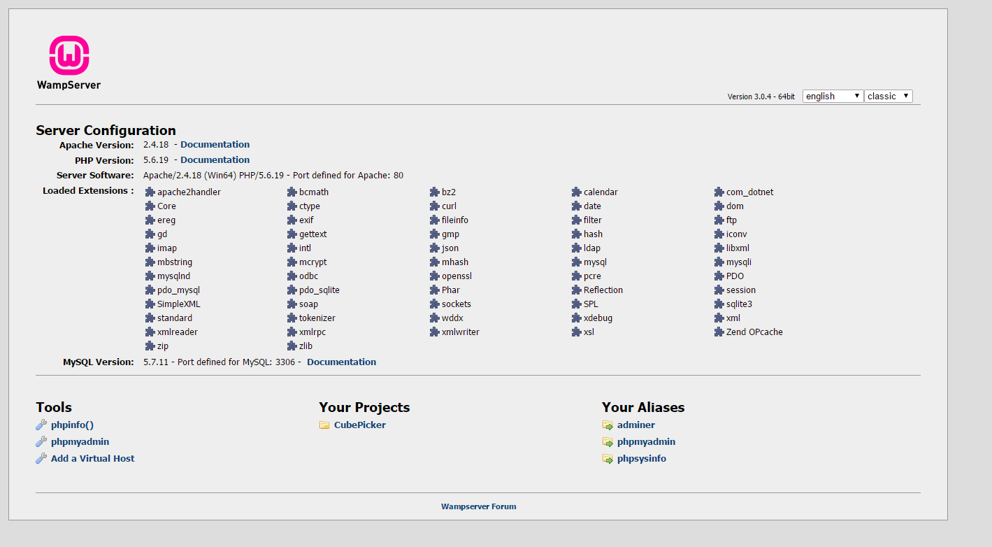992x547 pixels.
Task: Click the puzzle icon beside Reflection
Action: [x=577, y=290]
